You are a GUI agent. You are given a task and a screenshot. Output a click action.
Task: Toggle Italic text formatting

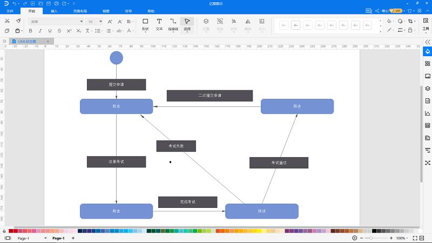(40, 31)
